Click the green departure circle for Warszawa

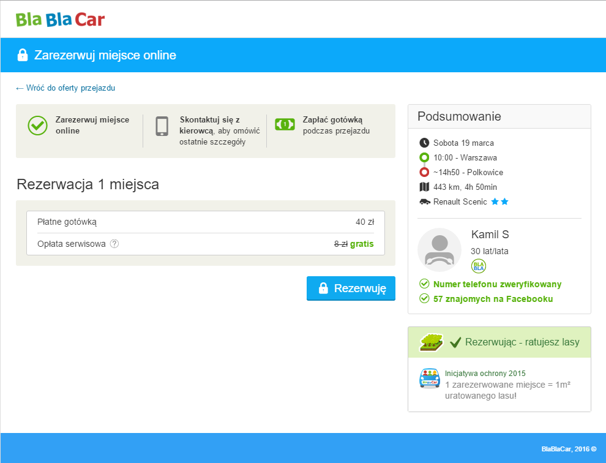424,157
